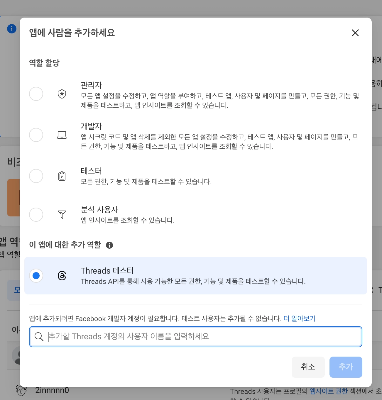Select the Threads 테스터 radio button

click(x=36, y=276)
